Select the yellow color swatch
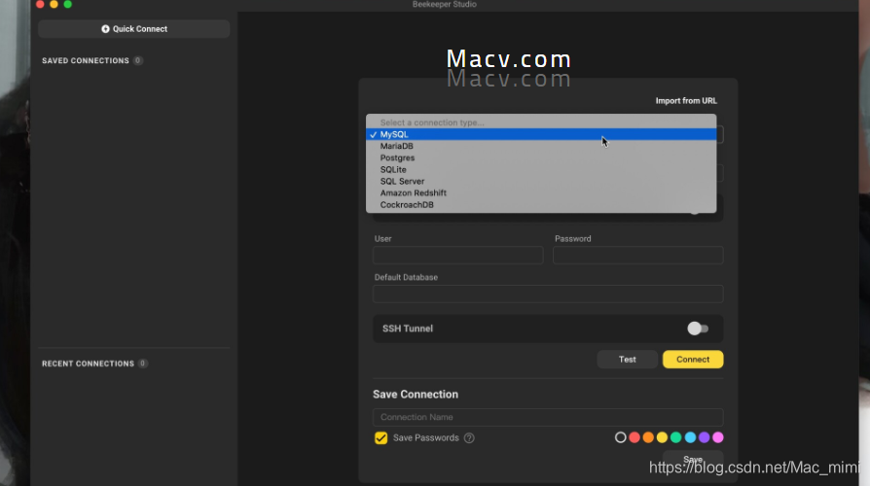 point(662,437)
